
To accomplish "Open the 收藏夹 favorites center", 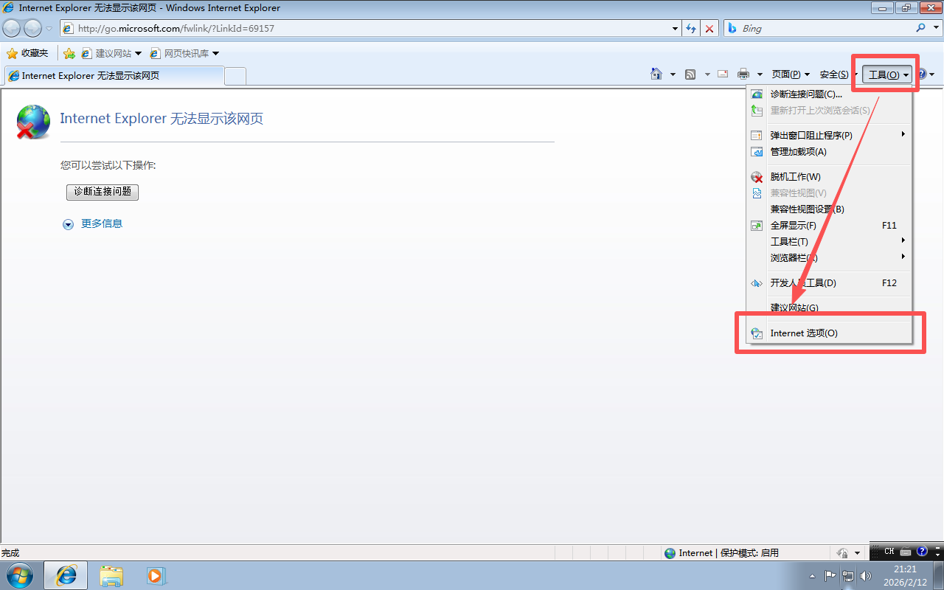I will pos(27,53).
